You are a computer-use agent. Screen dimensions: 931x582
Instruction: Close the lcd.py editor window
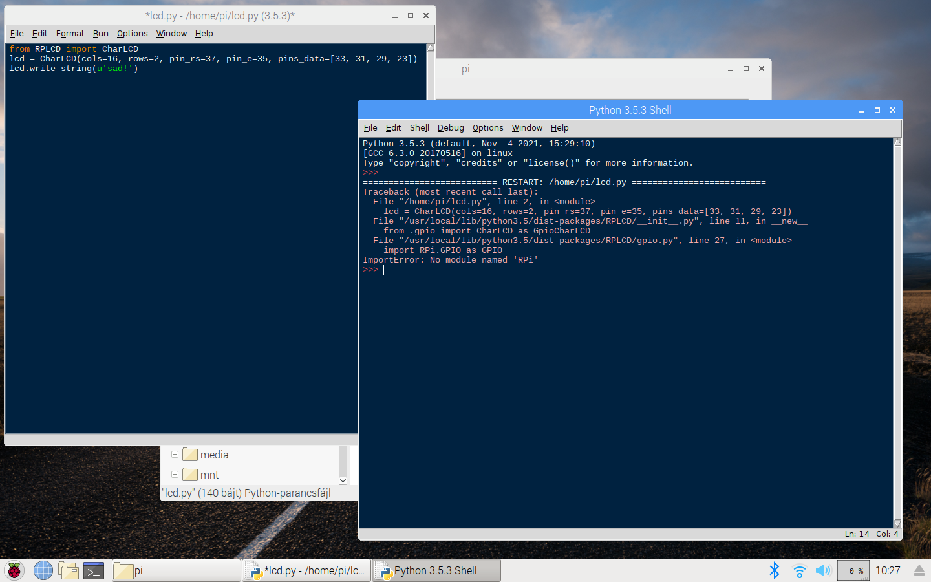point(426,16)
